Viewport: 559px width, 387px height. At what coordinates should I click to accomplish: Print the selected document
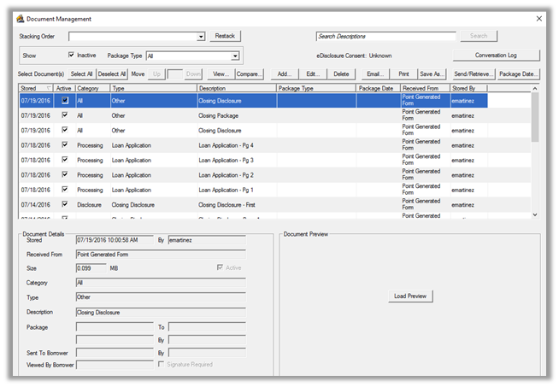click(x=403, y=74)
